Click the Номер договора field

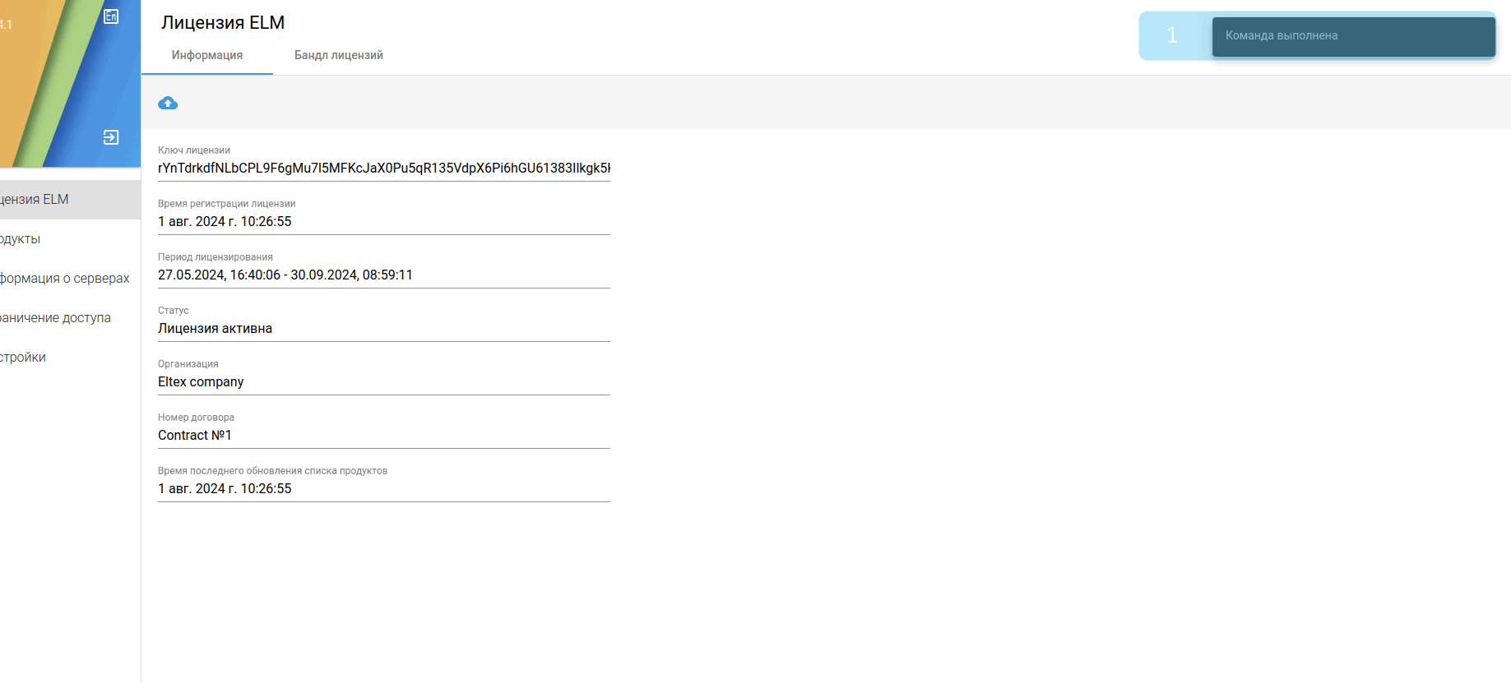383,436
